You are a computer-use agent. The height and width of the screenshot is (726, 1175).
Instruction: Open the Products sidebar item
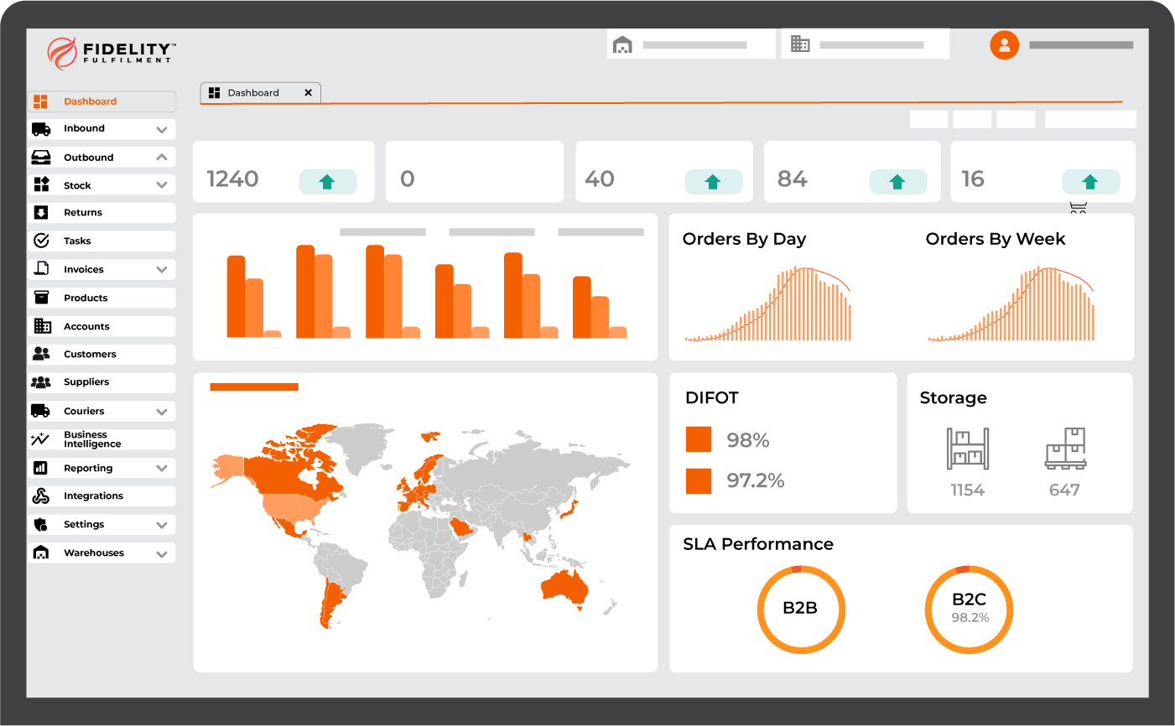point(101,298)
